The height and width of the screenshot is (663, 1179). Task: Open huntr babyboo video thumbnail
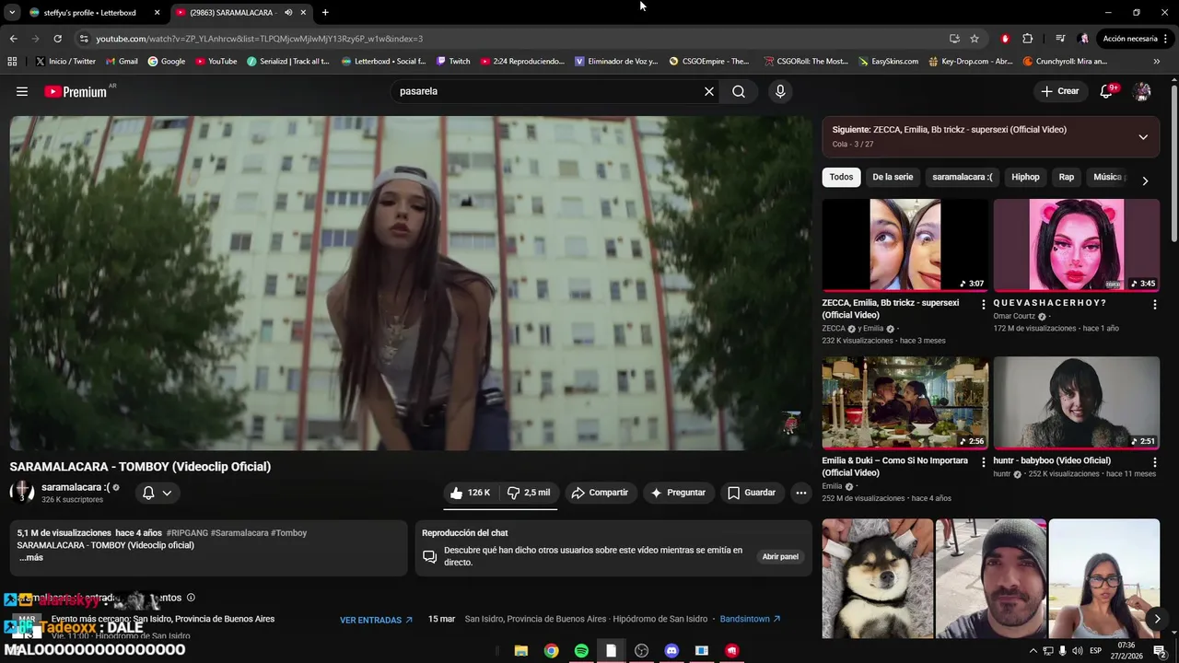pos(1077,402)
